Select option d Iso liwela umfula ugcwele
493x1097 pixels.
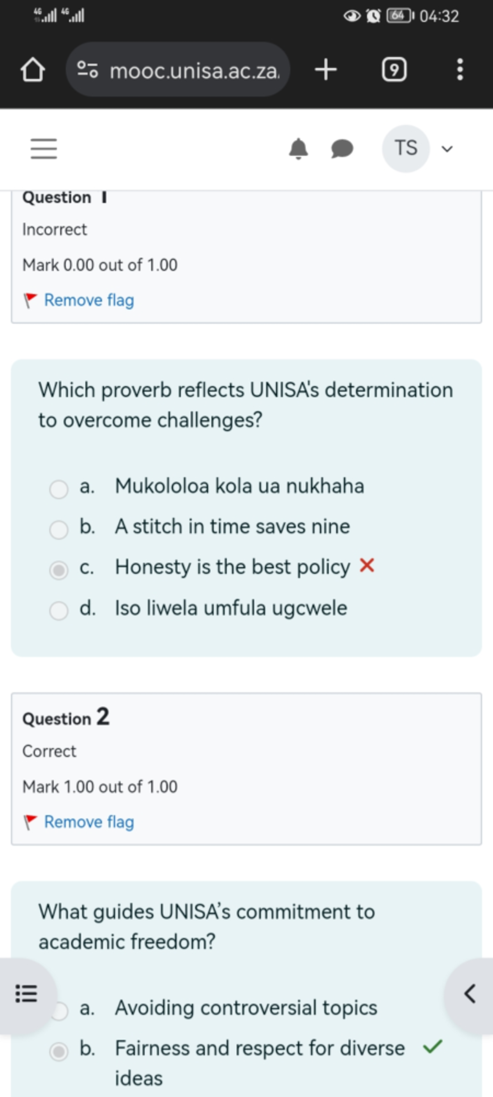coord(59,610)
